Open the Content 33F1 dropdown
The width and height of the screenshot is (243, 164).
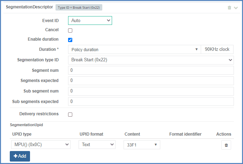pyautogui.click(x=142, y=145)
